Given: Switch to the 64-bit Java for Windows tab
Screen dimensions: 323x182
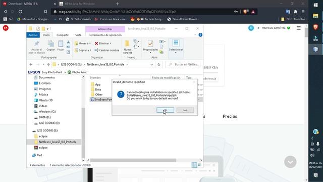Looking at the screenshot, I should point(80,4).
